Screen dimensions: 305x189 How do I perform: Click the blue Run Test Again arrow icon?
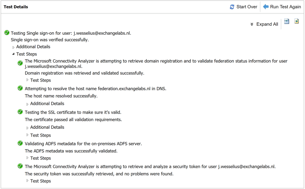(266, 7)
